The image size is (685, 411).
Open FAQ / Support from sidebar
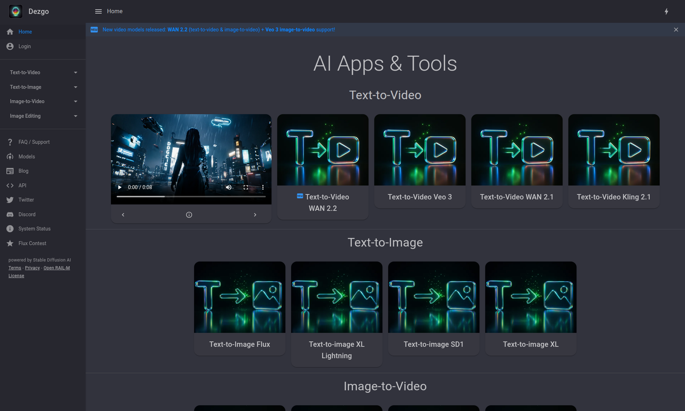tap(43, 142)
